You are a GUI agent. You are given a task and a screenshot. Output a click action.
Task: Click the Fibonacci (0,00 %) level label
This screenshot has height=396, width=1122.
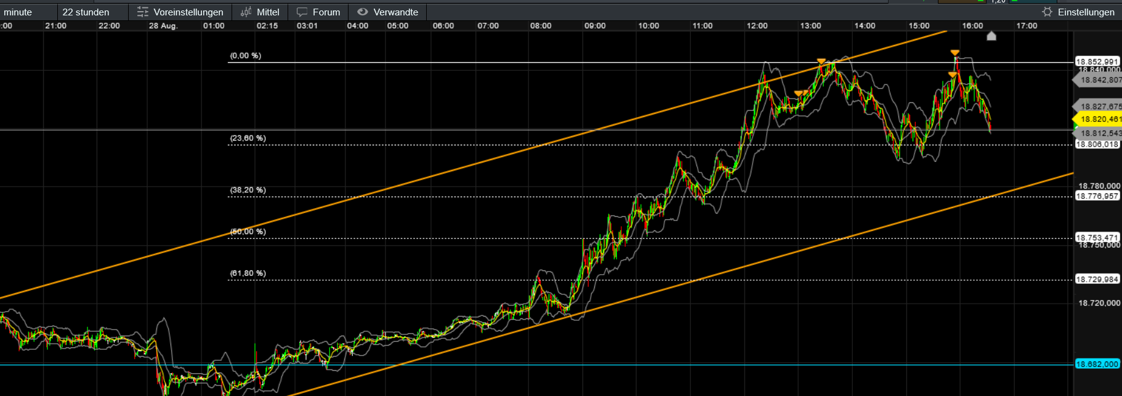tap(245, 55)
